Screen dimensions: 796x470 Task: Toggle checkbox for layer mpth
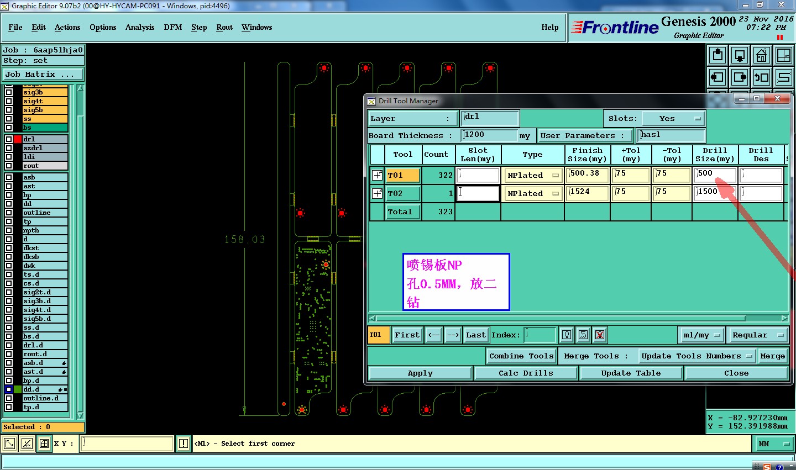(9, 230)
